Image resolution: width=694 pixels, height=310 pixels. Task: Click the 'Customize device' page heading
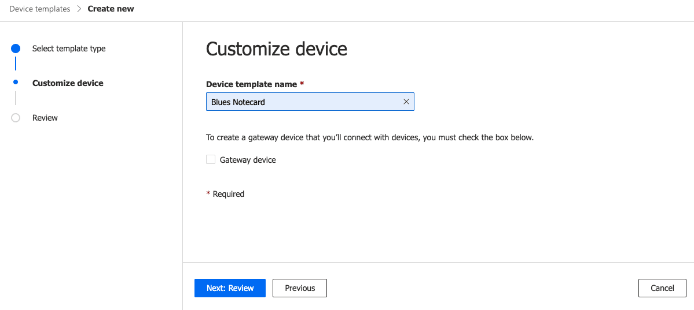pyautogui.click(x=277, y=49)
